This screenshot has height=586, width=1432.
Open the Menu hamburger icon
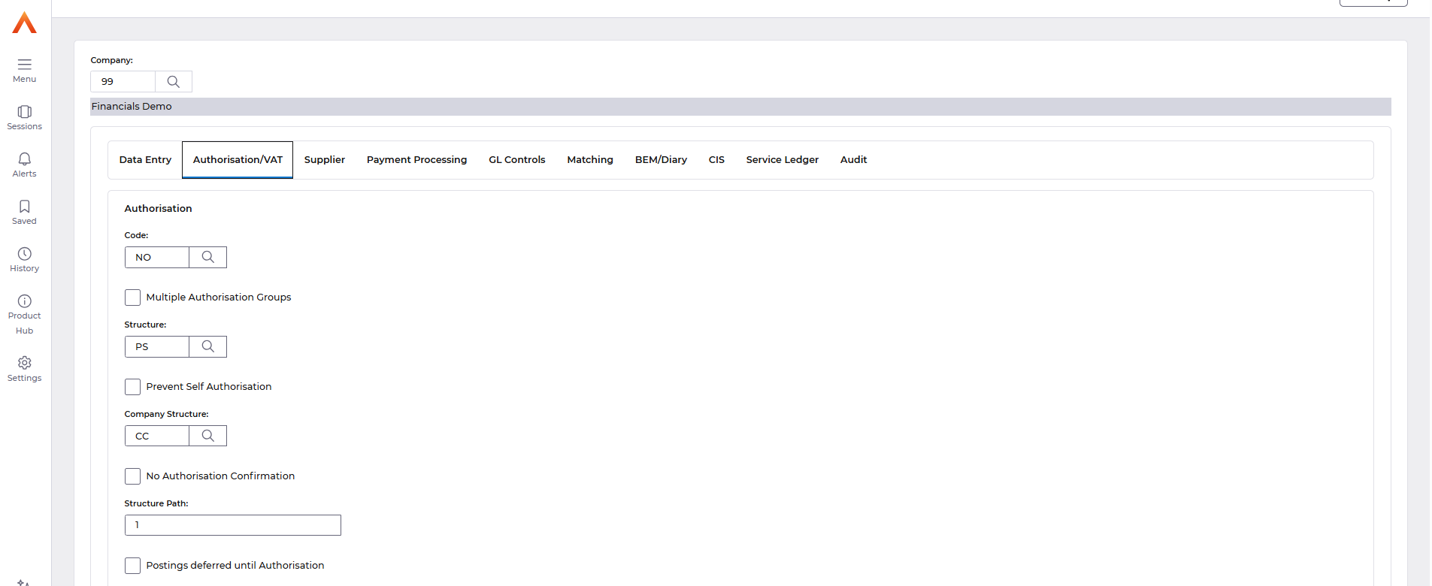(24, 65)
